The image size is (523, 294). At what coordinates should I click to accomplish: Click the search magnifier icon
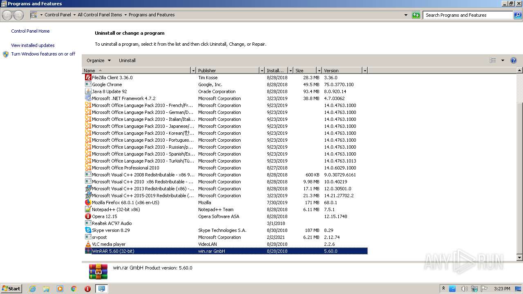point(518,15)
